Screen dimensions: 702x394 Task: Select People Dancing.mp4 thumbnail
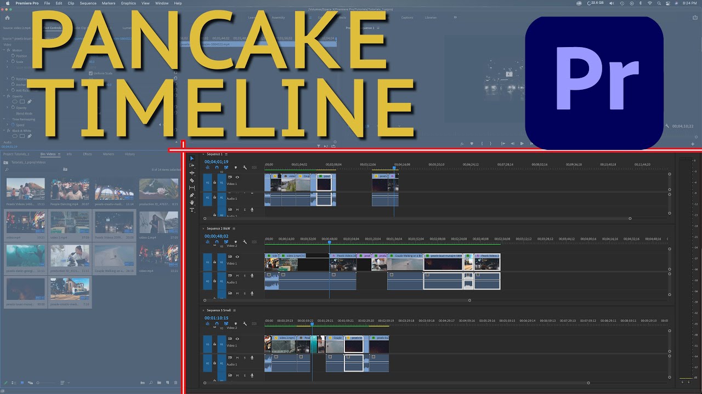pos(70,189)
